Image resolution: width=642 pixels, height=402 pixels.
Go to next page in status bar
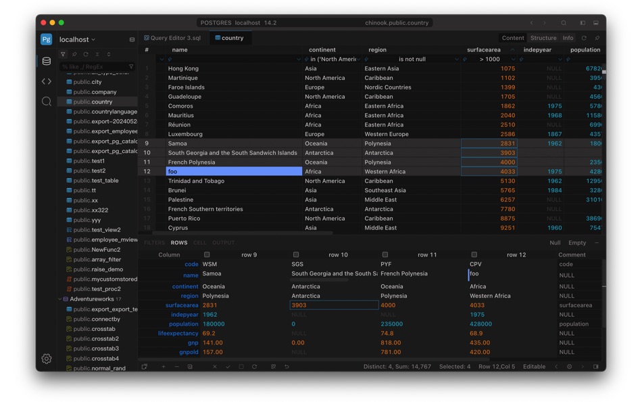point(583,366)
